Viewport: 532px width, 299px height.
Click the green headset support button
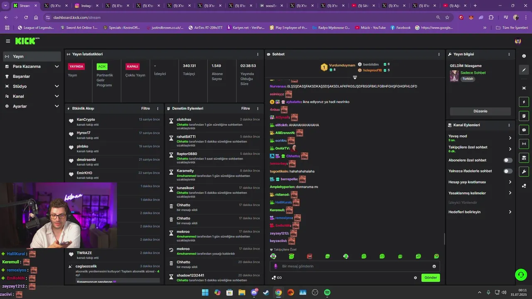pos(521,274)
